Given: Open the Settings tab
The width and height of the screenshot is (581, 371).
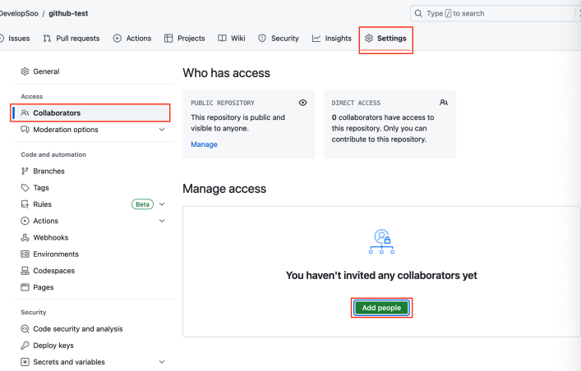Looking at the screenshot, I should pyautogui.click(x=385, y=39).
